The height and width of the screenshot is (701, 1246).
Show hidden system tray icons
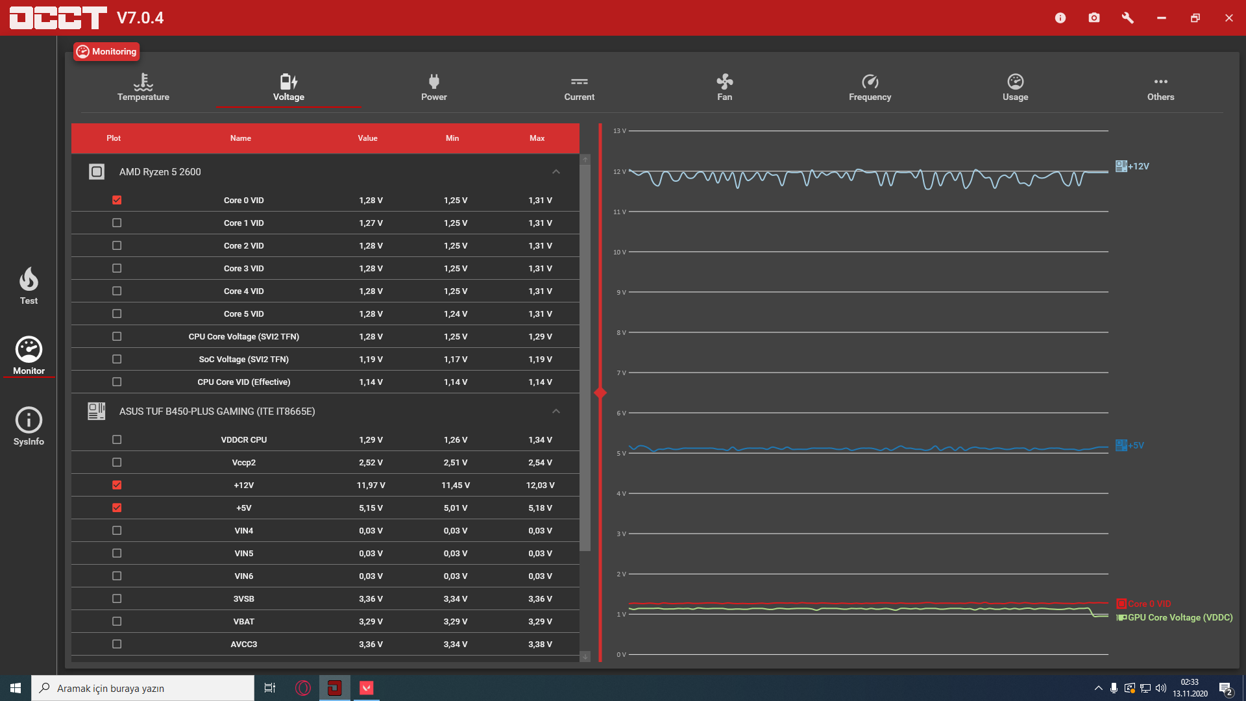tap(1098, 688)
